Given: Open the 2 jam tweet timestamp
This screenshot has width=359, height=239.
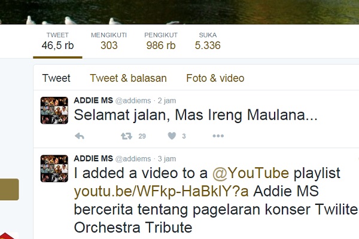Looking at the screenshot, I should pos(167,100).
